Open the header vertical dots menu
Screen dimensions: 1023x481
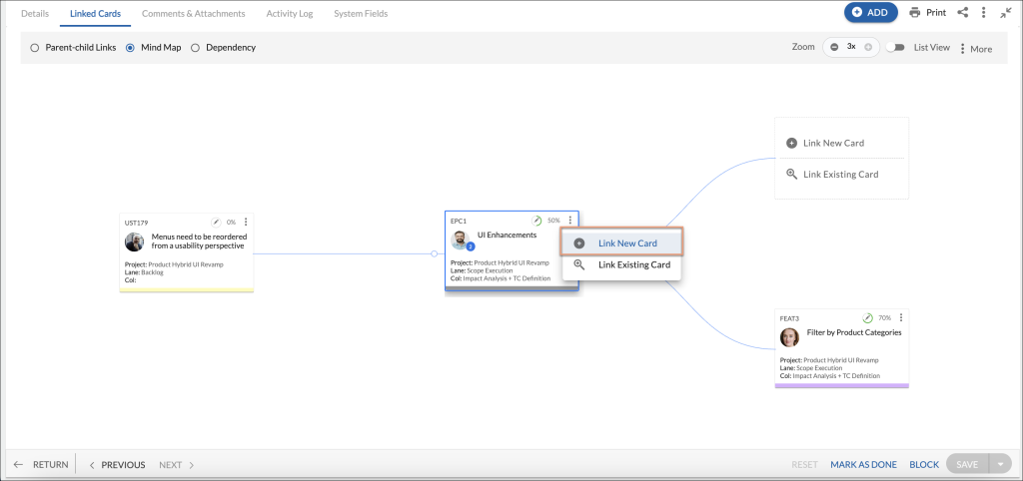983,12
